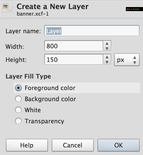Image resolution: width=143 pixels, height=155 pixels.
Task: Click inside the Height value field
Action: click(74, 60)
